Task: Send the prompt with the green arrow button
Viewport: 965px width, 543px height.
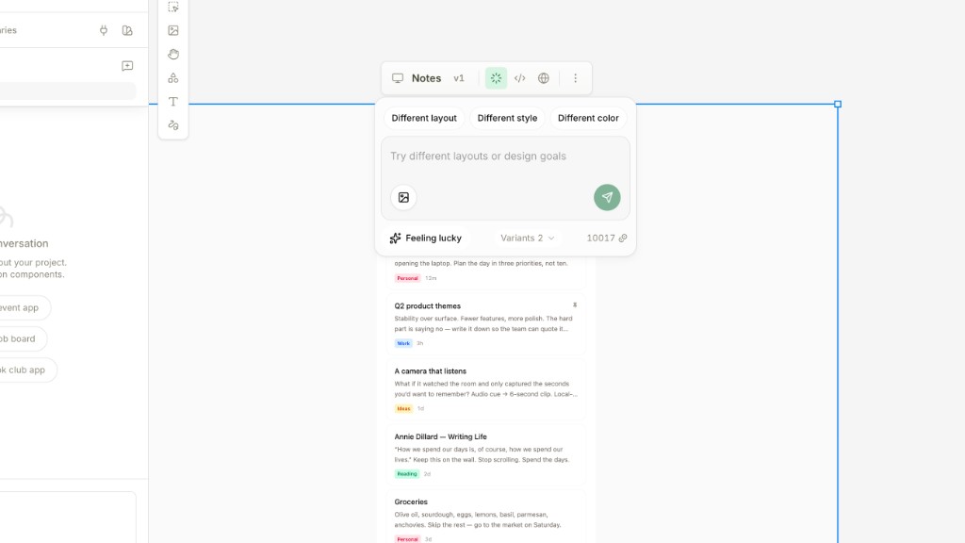Action: pyautogui.click(x=607, y=198)
